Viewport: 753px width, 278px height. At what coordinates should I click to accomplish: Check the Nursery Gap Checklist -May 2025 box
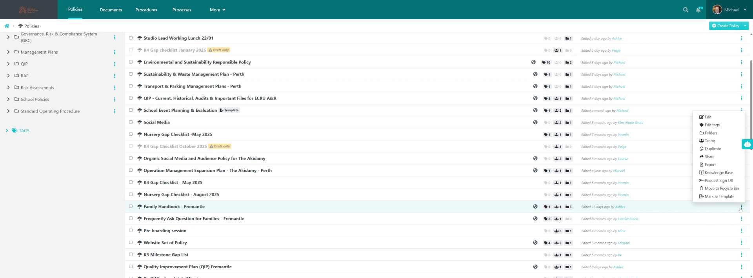pos(131,134)
